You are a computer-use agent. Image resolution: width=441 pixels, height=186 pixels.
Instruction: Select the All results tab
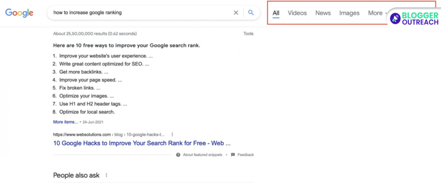click(x=276, y=13)
